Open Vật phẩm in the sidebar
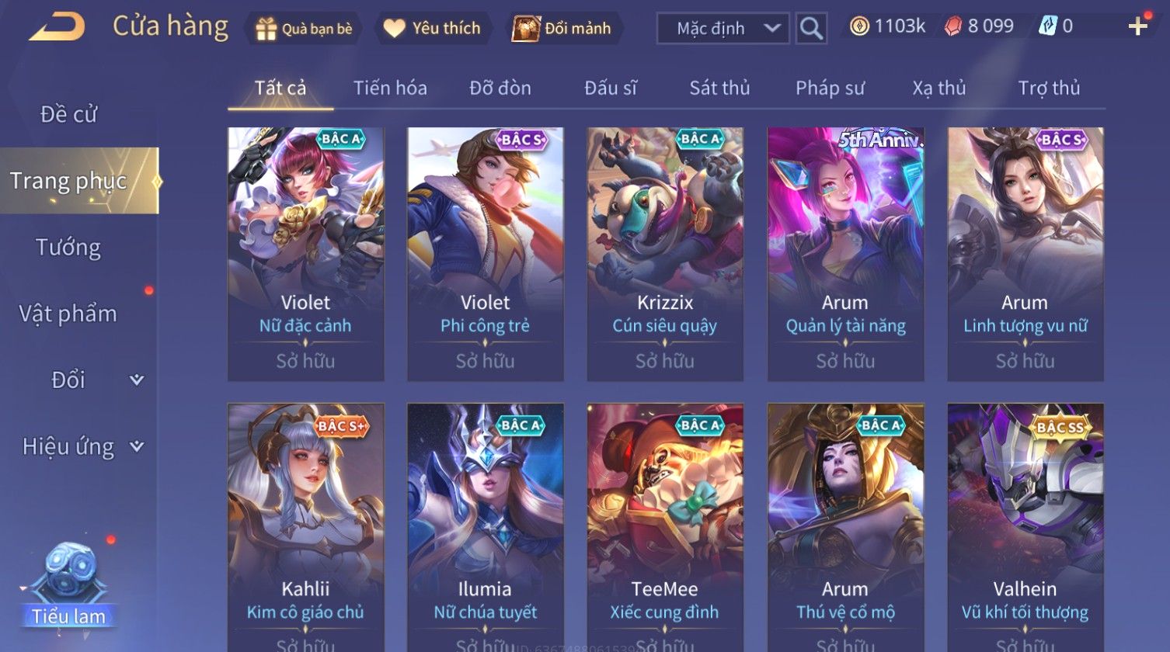Screen dimensions: 1170x652 (68, 314)
